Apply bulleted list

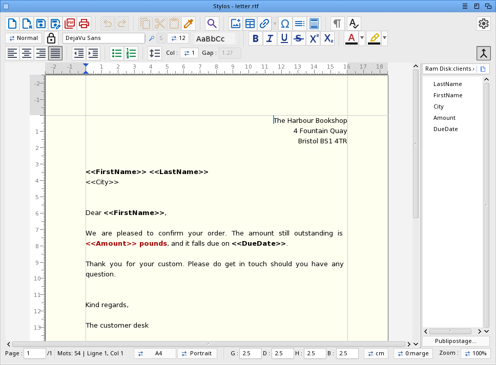coord(117,53)
